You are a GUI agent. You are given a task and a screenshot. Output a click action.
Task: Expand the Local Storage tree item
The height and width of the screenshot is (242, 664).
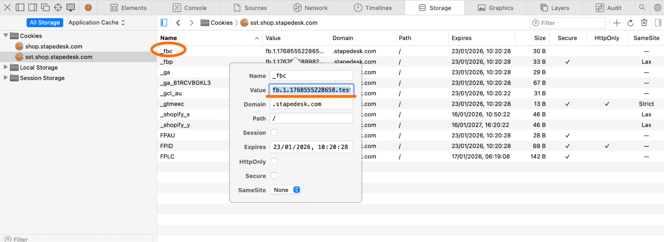click(6, 67)
